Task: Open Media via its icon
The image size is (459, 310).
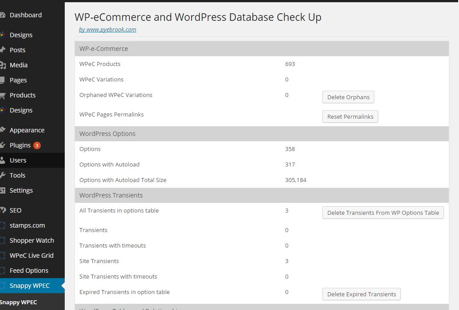Action: tap(3, 65)
